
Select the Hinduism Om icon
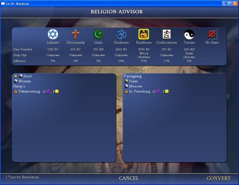tap(121, 34)
